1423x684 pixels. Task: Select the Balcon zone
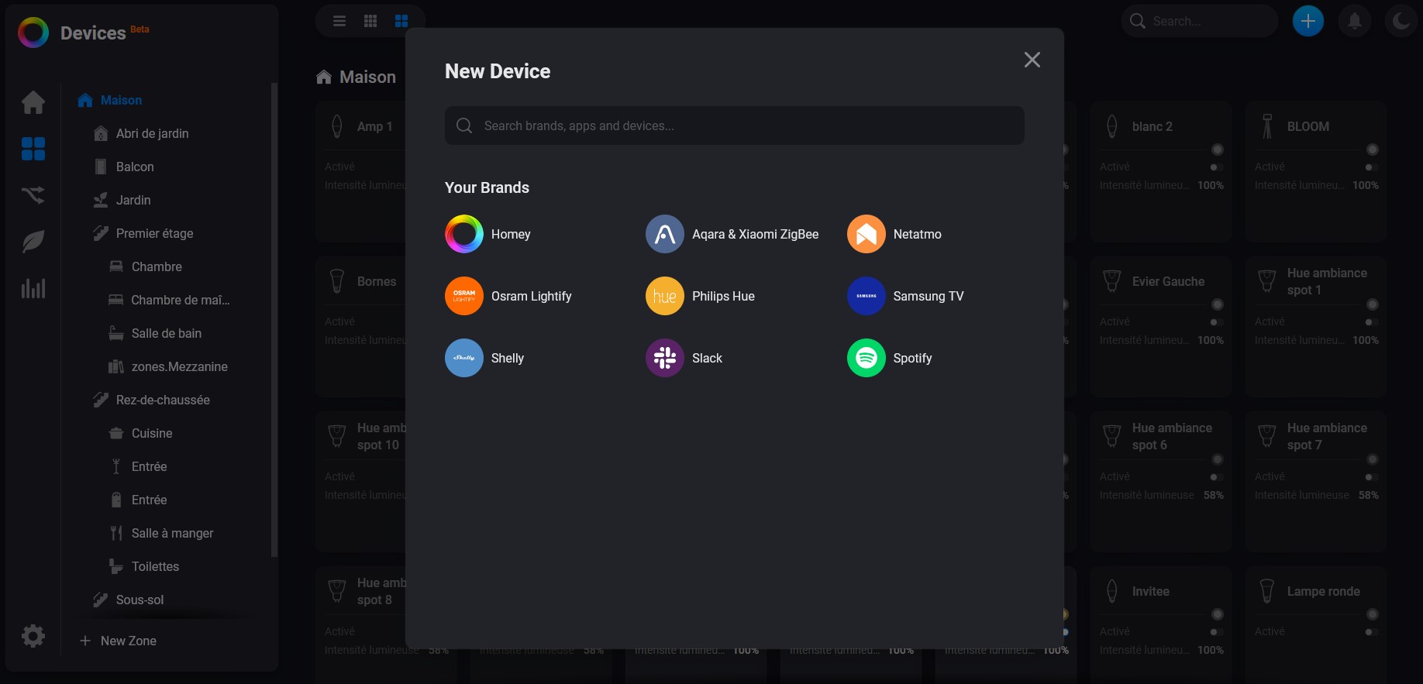135,167
